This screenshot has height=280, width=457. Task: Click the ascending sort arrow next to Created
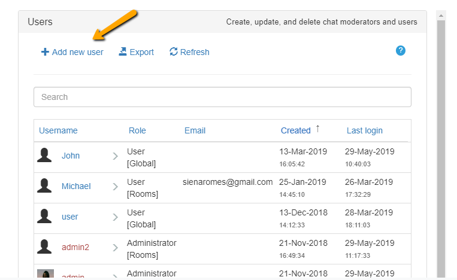click(317, 129)
